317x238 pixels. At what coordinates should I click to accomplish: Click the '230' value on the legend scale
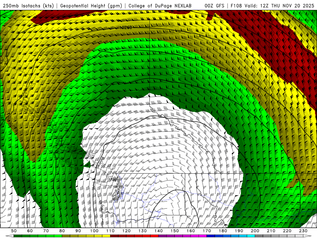303,231
